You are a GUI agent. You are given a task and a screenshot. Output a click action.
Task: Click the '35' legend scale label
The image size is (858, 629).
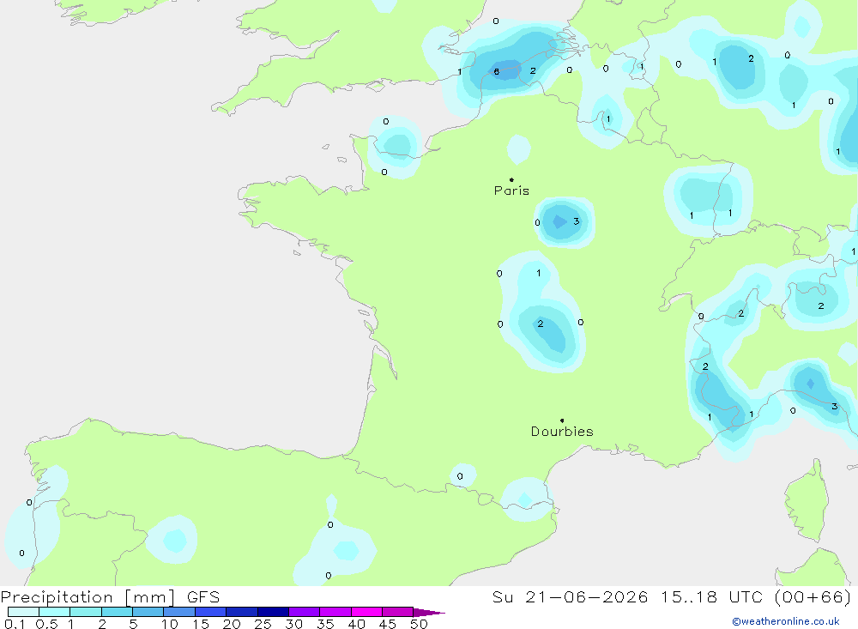pyautogui.click(x=325, y=624)
